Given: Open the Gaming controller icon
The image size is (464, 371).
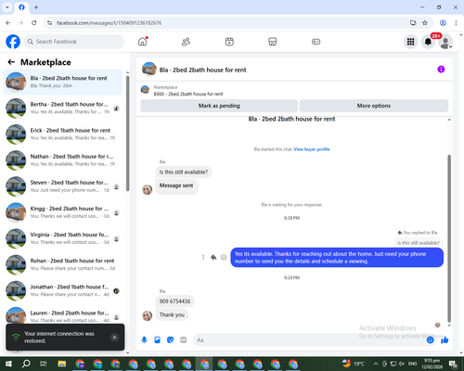Looking at the screenshot, I should click(x=316, y=42).
